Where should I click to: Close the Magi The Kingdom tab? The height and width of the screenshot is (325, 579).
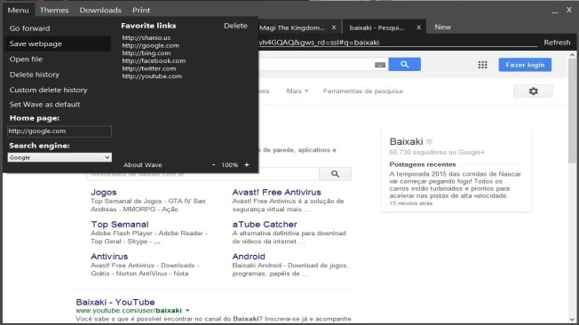click(x=333, y=28)
